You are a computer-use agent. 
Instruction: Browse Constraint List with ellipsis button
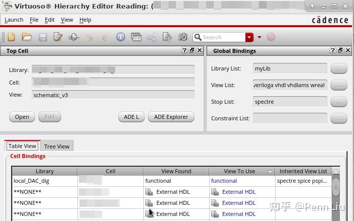point(338,118)
